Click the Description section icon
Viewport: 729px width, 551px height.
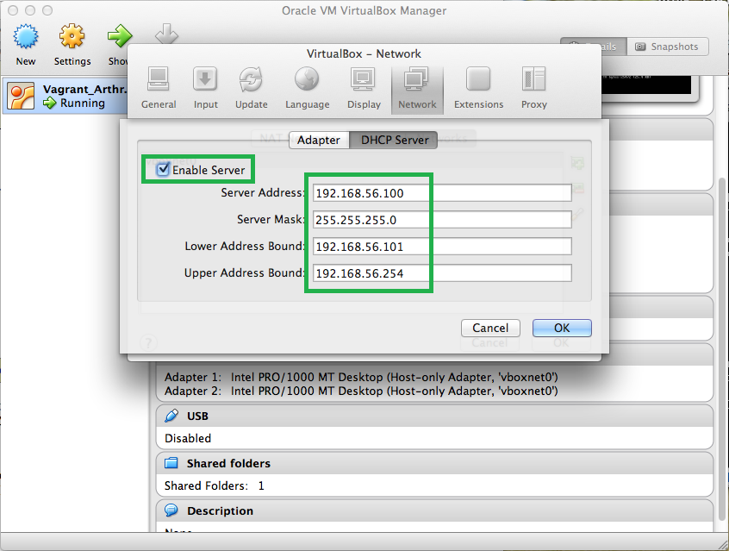tap(171, 510)
